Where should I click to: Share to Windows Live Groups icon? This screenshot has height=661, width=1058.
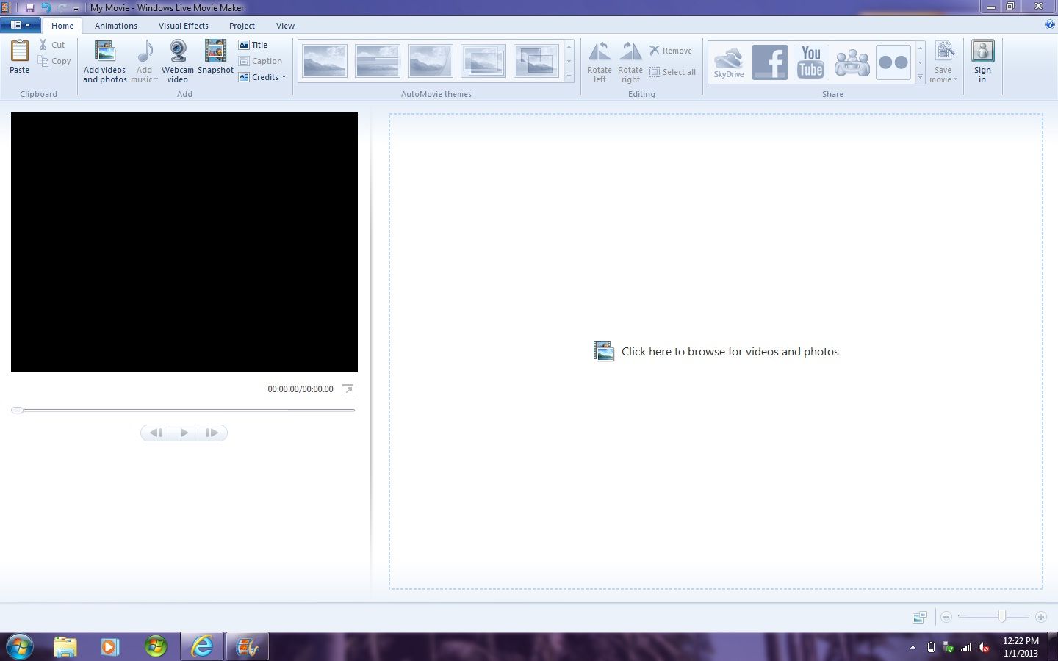pos(852,62)
